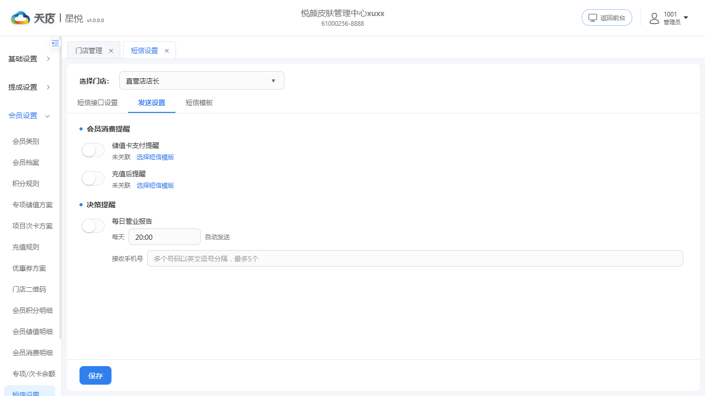The height and width of the screenshot is (396, 705).
Task: Go to 优惠券方案 in the sidebar
Action: click(x=29, y=268)
